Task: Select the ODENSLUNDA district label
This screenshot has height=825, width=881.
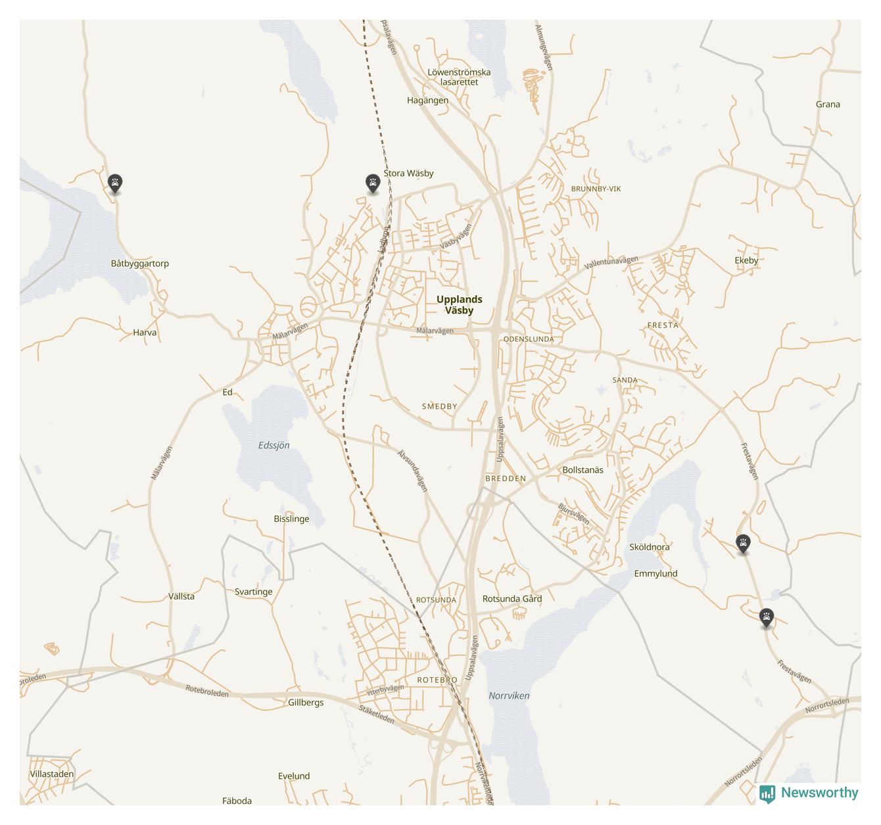Action: (x=529, y=339)
